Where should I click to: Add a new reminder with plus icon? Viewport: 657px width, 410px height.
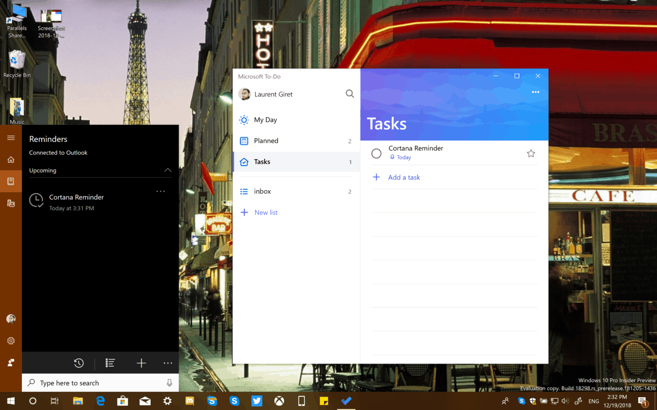tap(141, 363)
